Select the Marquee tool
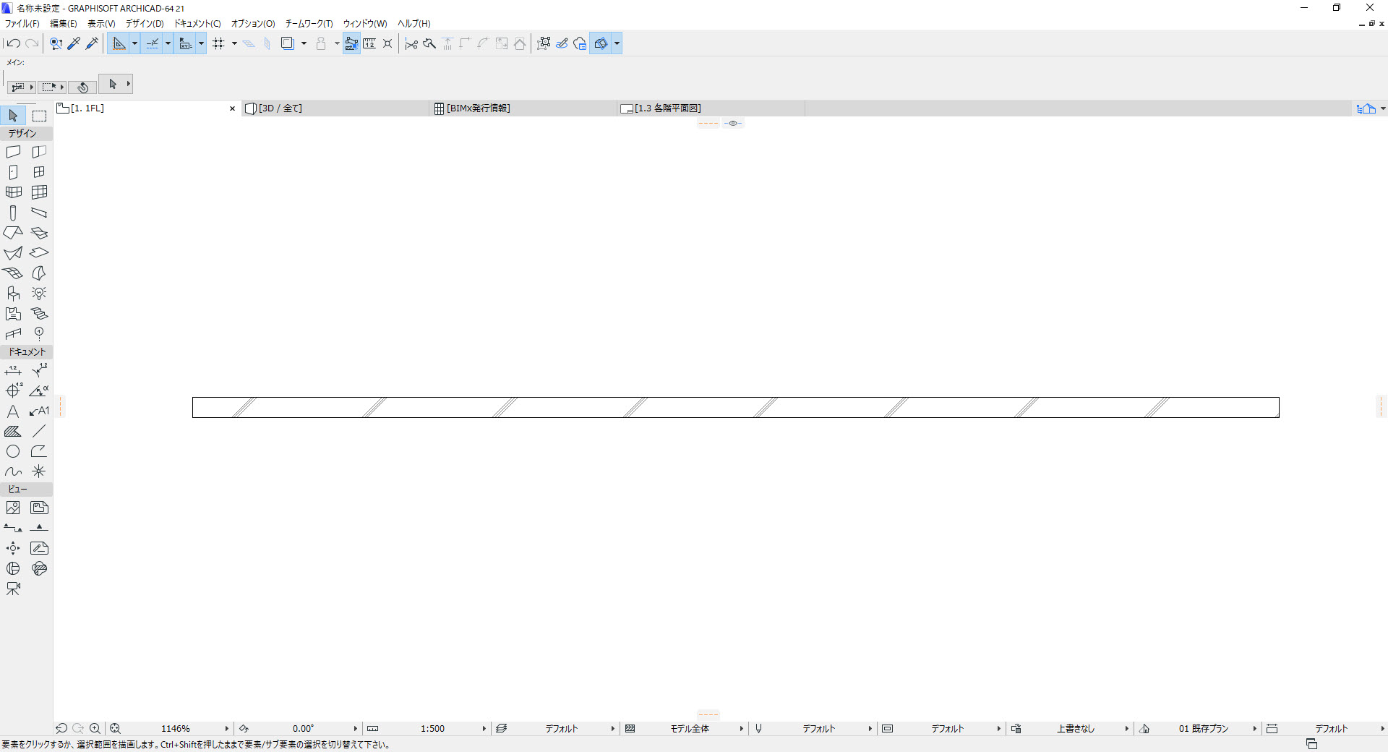Viewport: 1388px width, 752px height. [39, 116]
